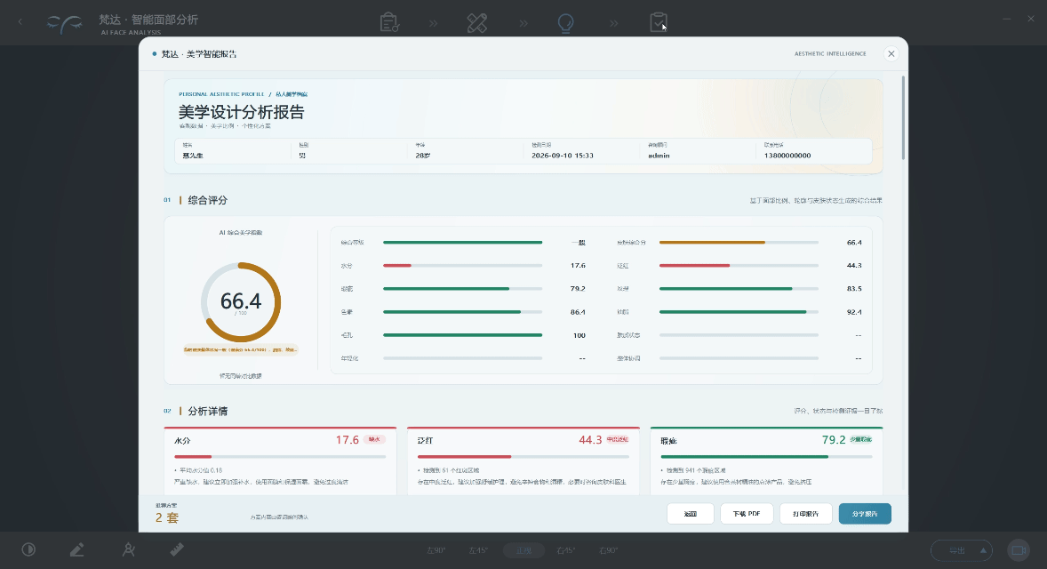This screenshot has width=1047, height=569.
Task: Expand the 导出 export dropdown arrow
Action: [x=983, y=550]
